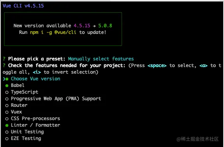224x147 pixels.
Task: Click the Manually select features answer text
Action: point(101,59)
